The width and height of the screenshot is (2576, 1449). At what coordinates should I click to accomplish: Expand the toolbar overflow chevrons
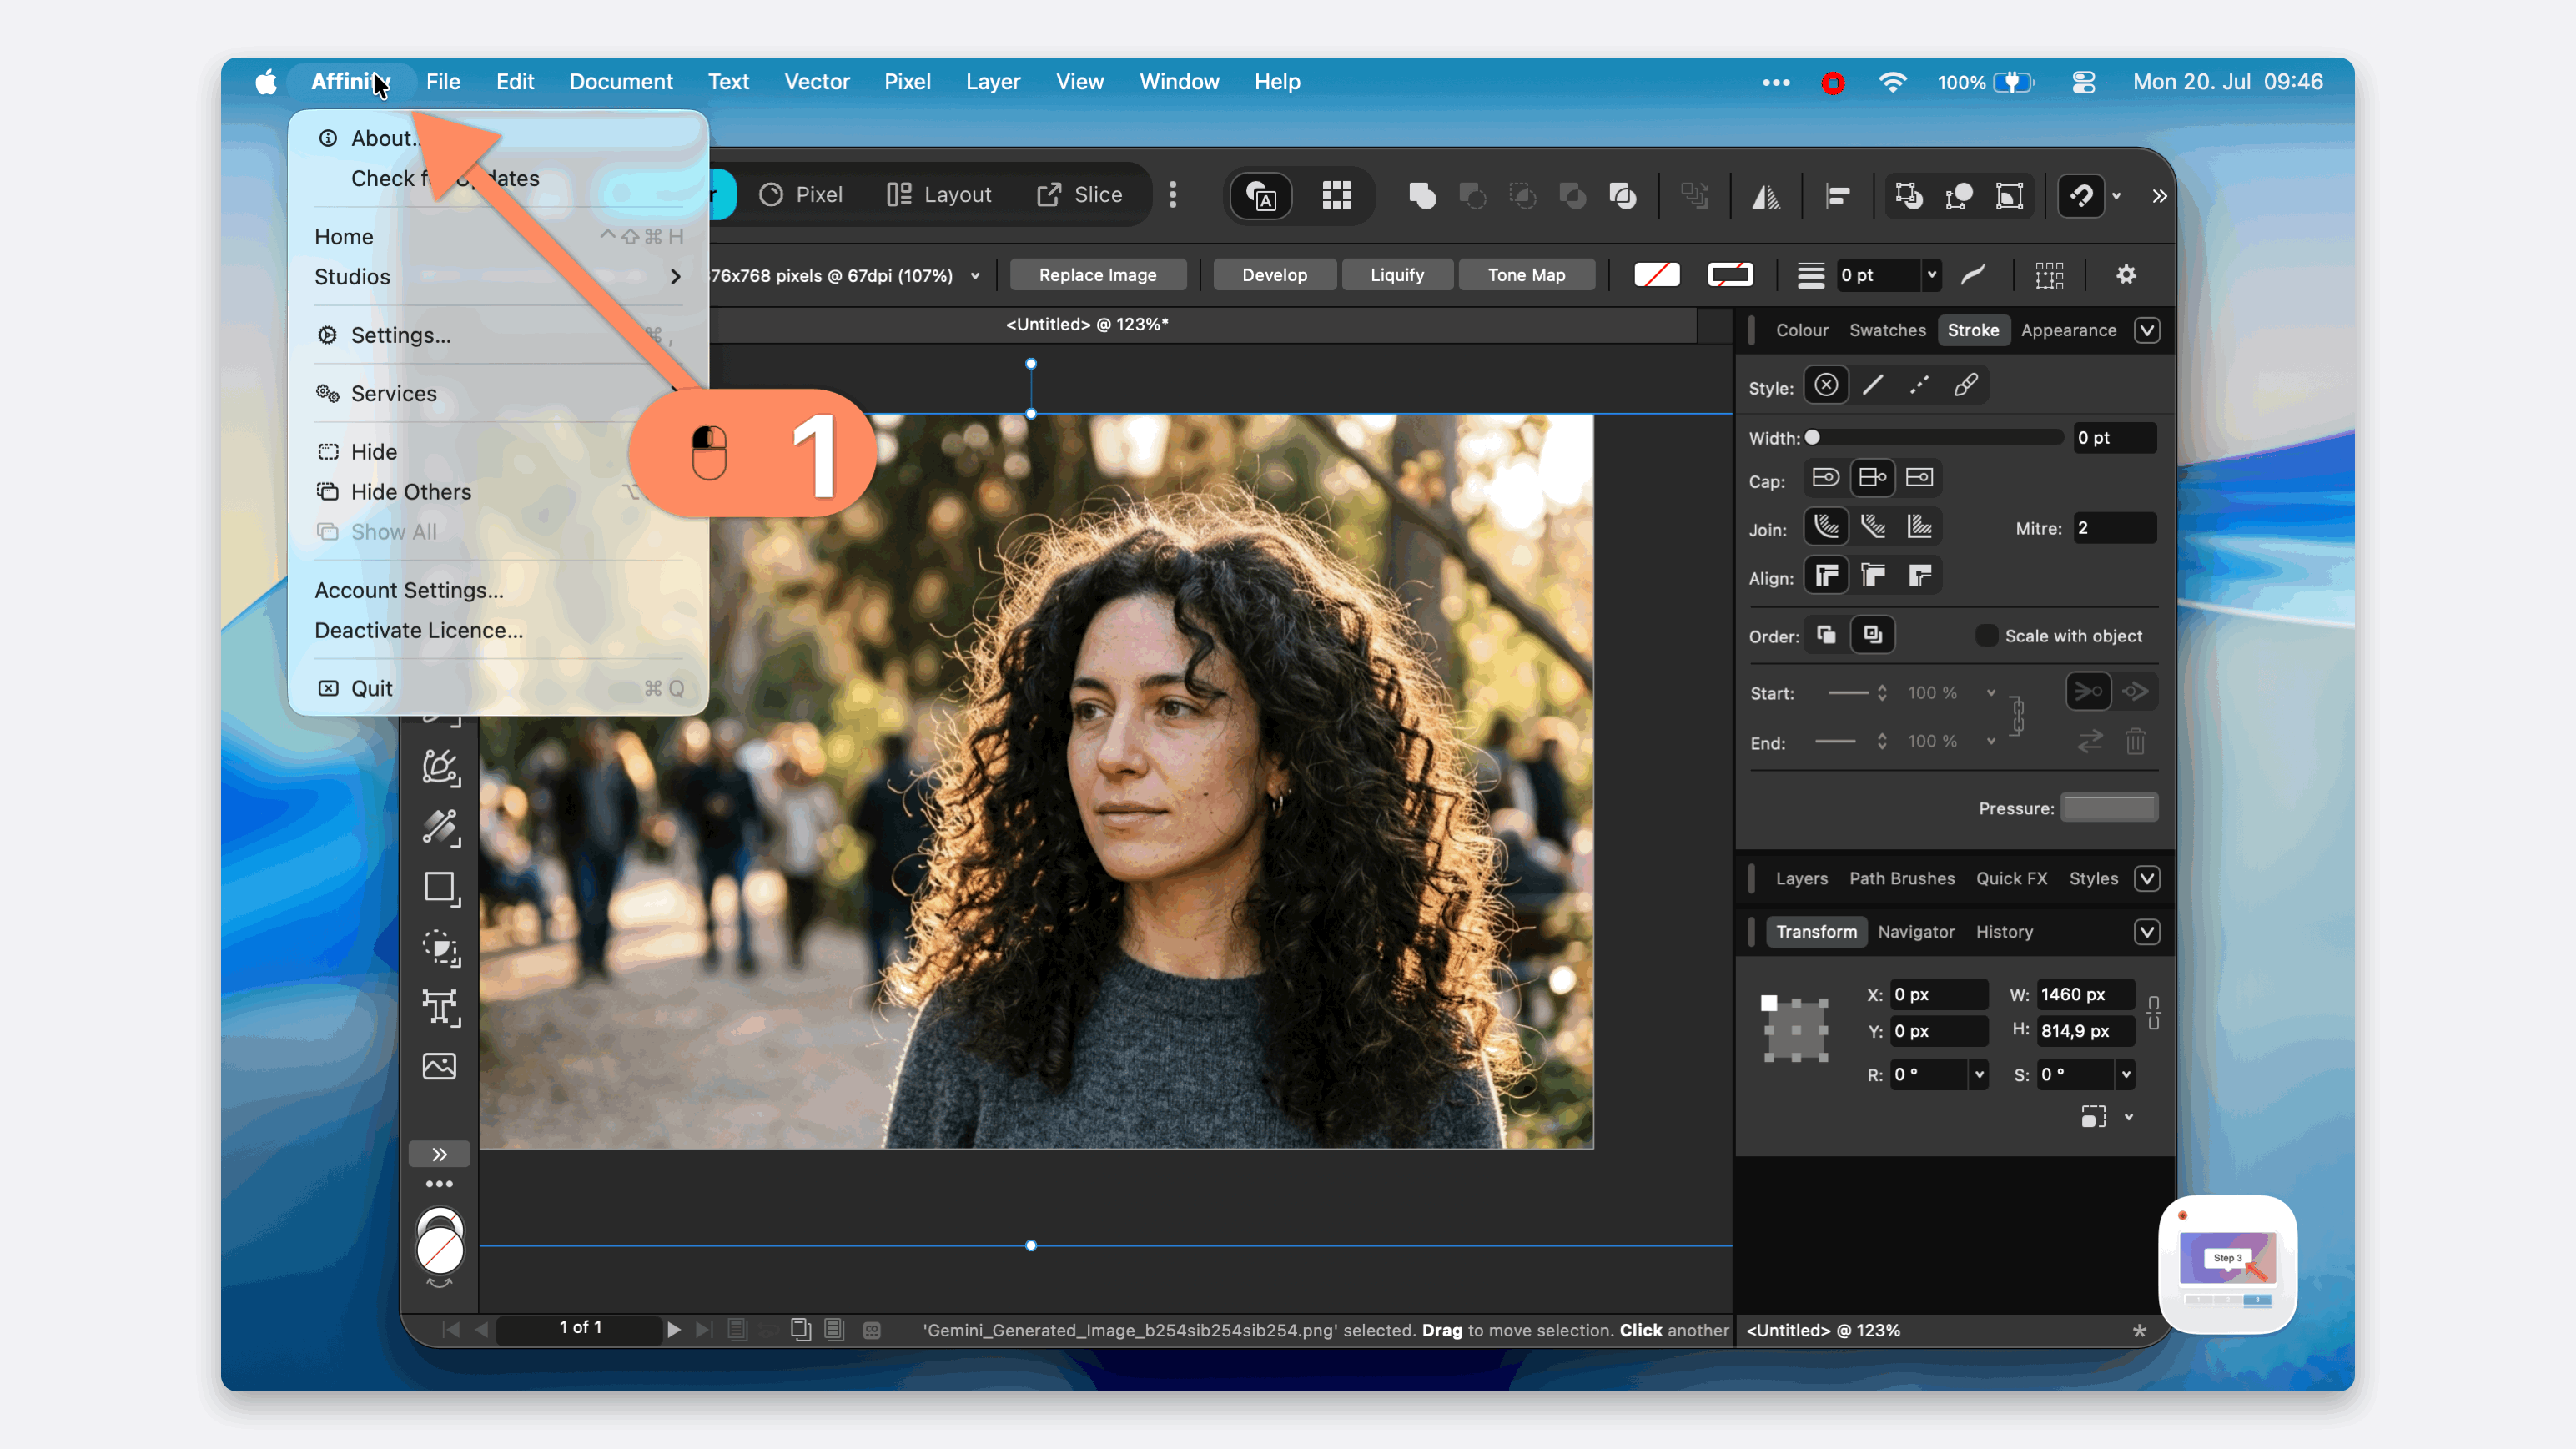[2159, 196]
